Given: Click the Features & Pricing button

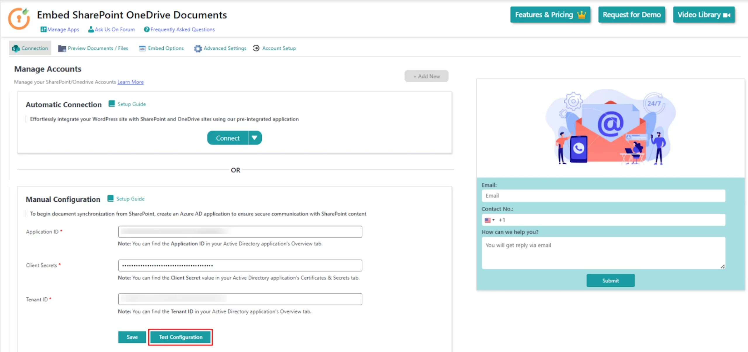Looking at the screenshot, I should [x=550, y=15].
